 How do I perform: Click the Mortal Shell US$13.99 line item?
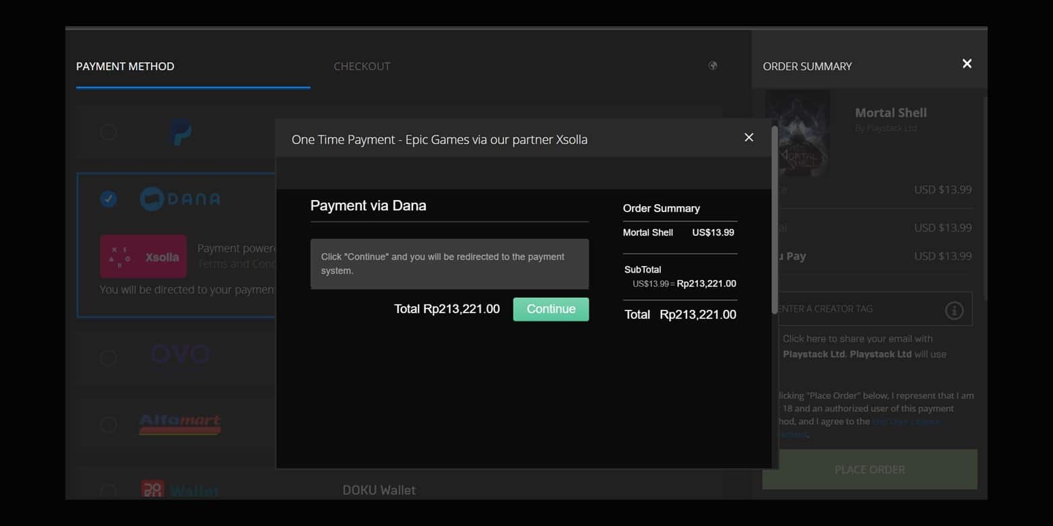tap(678, 232)
